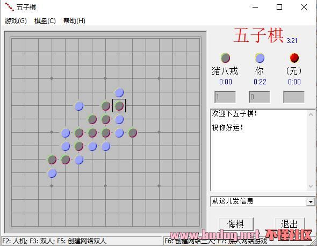Image resolution: width=317 pixels, height=246 pixels.
Task: Click the gray stone marked with black square
Action: tap(119, 106)
